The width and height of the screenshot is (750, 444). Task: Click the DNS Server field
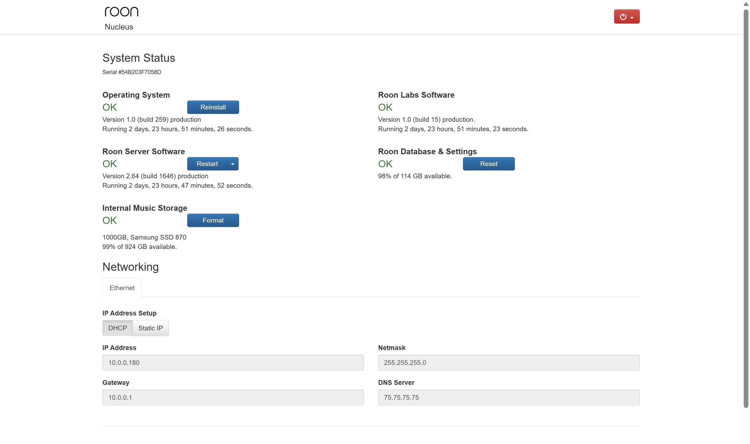pyautogui.click(x=509, y=397)
